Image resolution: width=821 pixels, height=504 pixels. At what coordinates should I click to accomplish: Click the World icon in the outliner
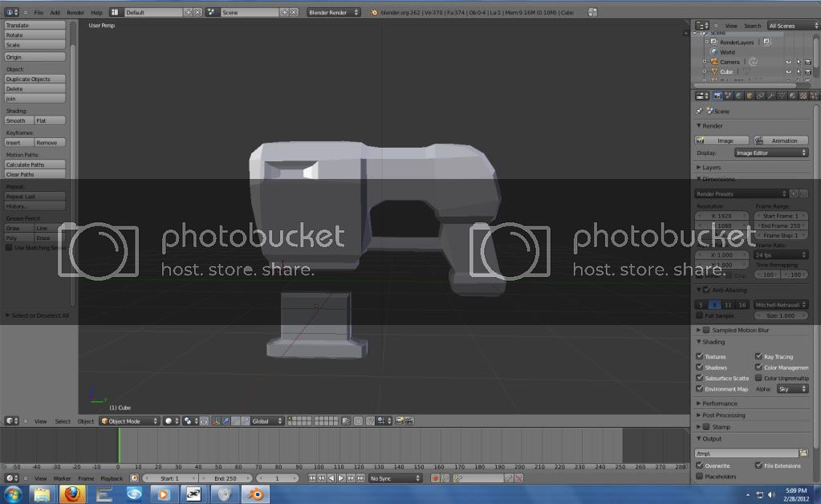click(713, 52)
